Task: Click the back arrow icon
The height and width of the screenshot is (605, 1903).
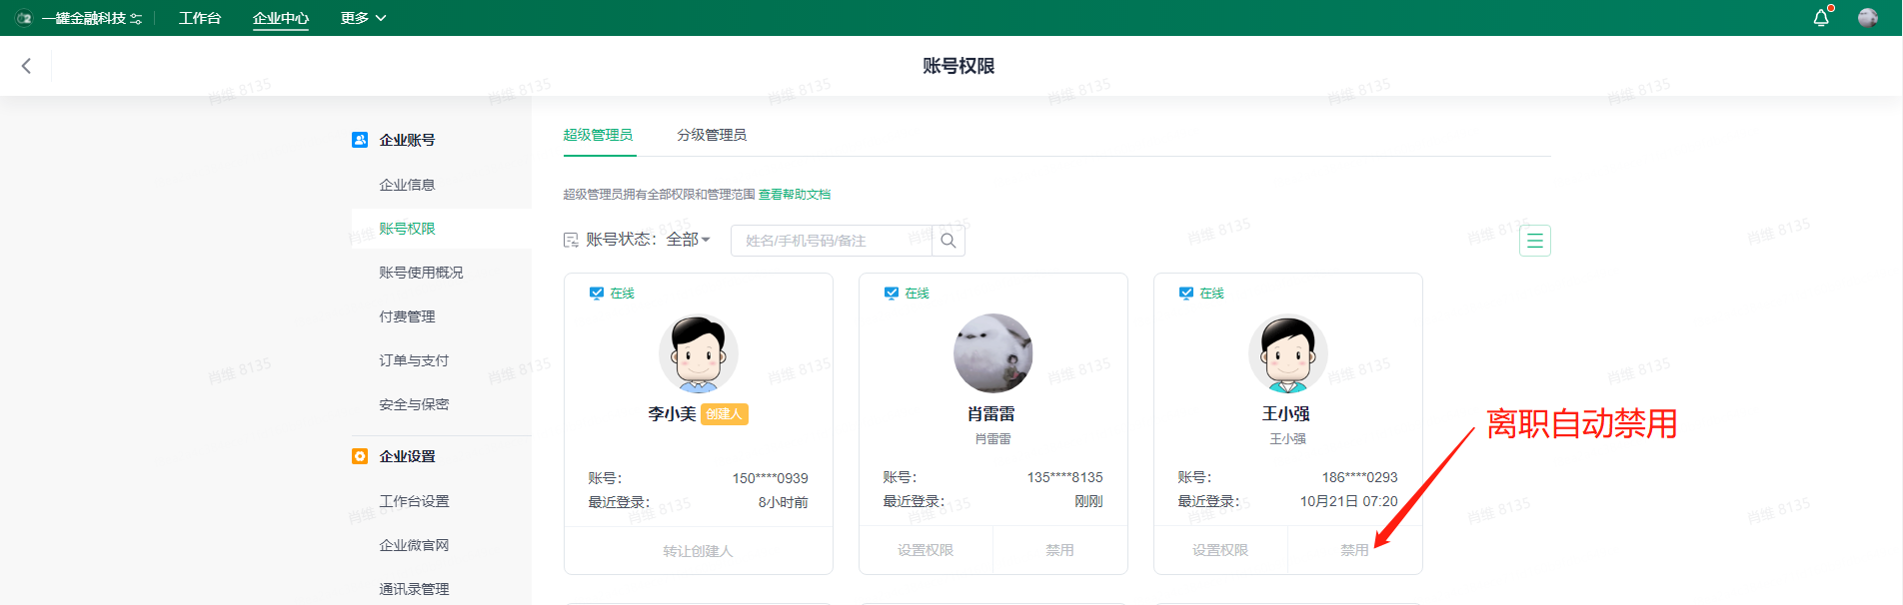Action: pyautogui.click(x=27, y=66)
